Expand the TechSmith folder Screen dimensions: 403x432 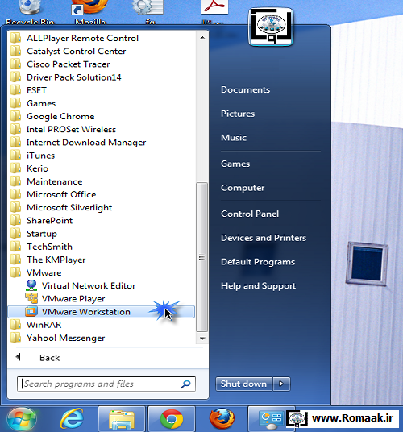point(49,247)
